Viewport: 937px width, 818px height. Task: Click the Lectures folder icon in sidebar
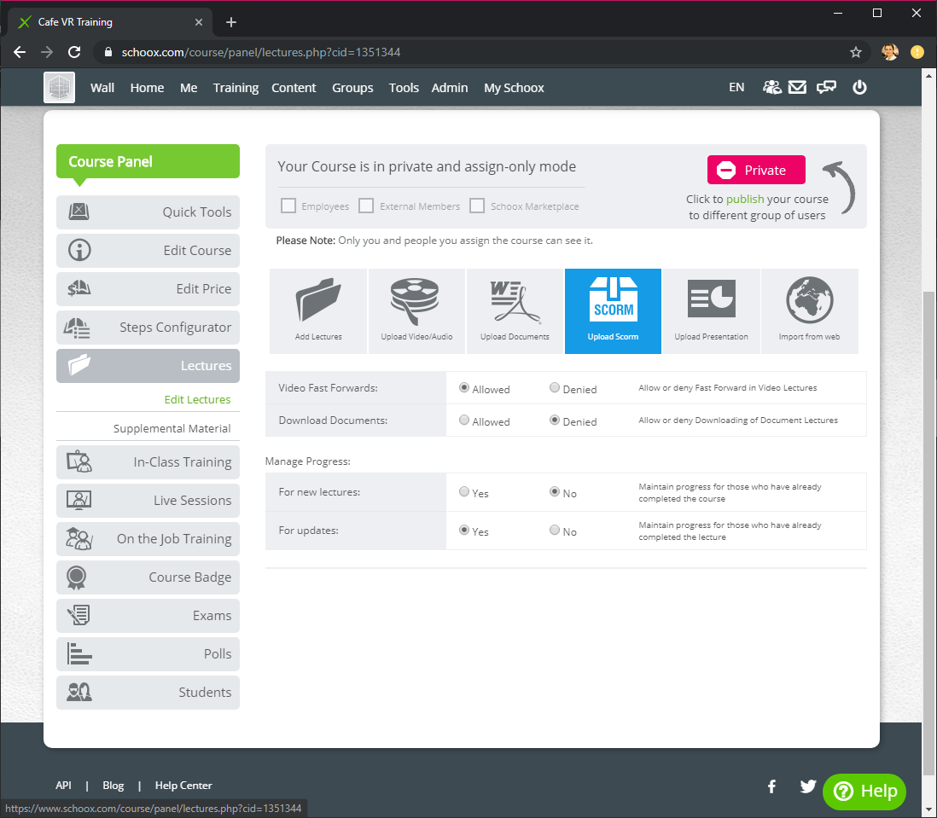coord(79,365)
